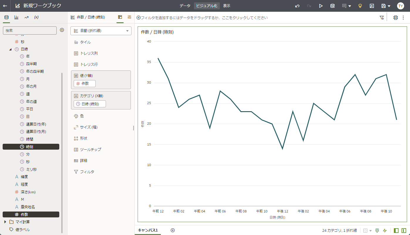Click the 件数 chip in Y-axis
410x235 pixels.
tap(85, 84)
